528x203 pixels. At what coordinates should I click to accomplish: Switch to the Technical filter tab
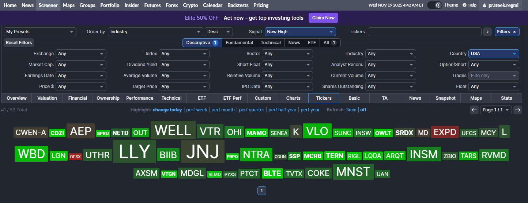pos(271,43)
